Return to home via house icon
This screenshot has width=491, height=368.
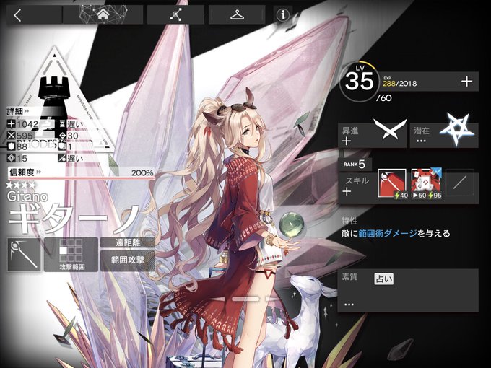[x=103, y=14]
